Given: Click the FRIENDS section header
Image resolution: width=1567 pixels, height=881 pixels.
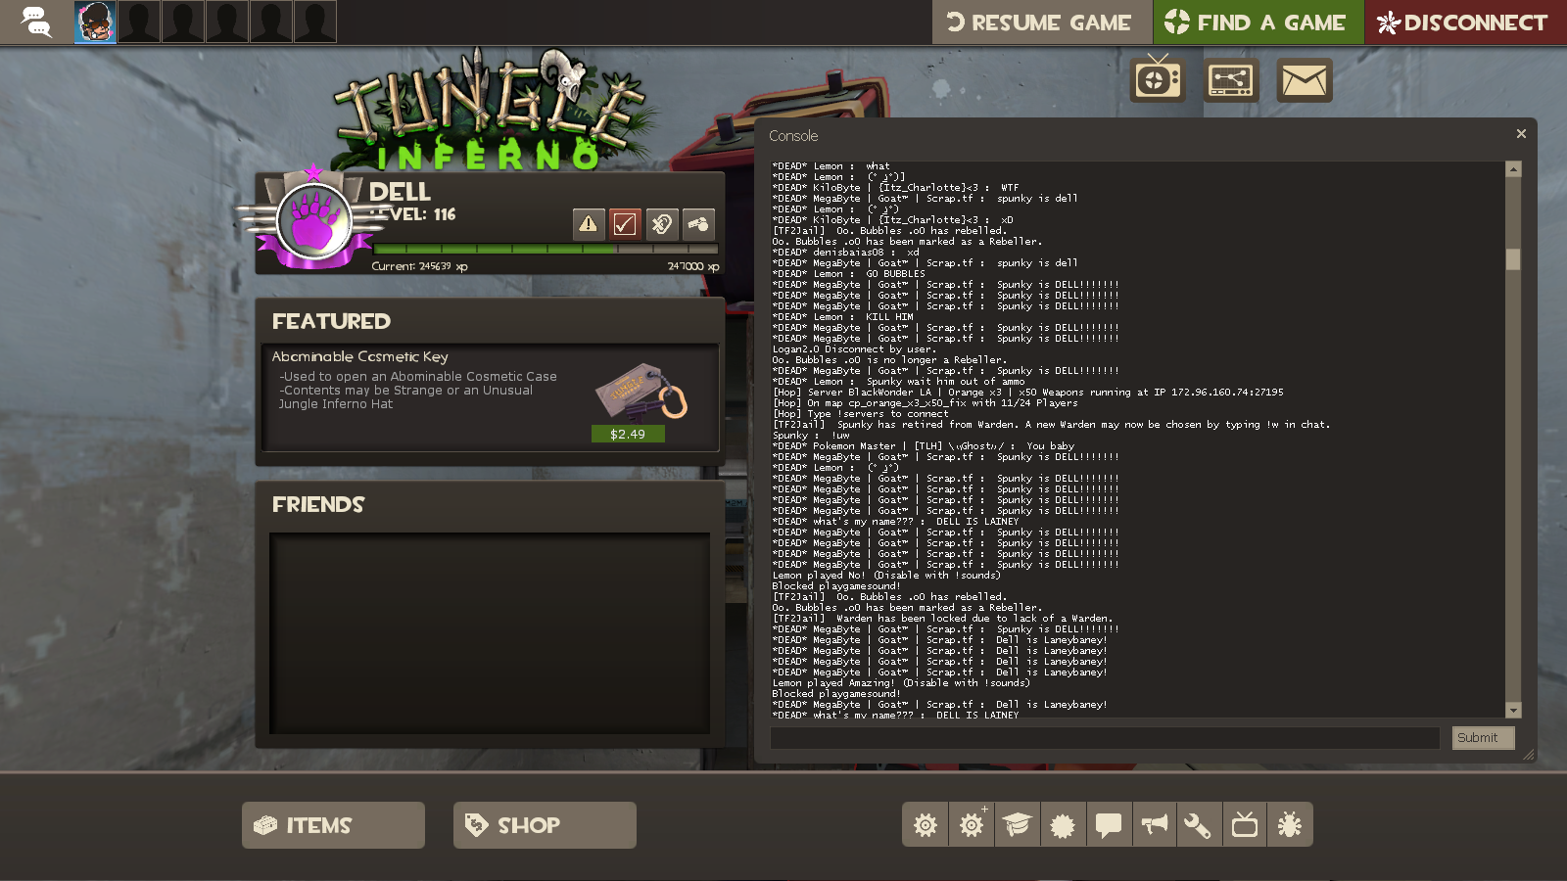Looking at the screenshot, I should point(317,504).
